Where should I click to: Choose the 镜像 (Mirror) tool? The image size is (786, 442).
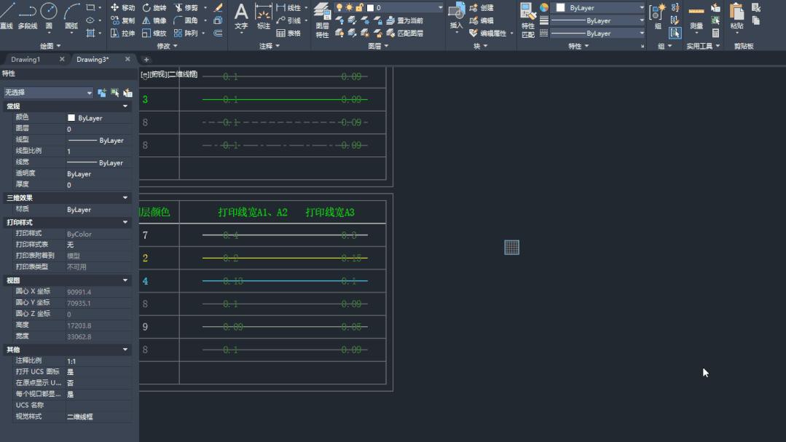pyautogui.click(x=154, y=20)
